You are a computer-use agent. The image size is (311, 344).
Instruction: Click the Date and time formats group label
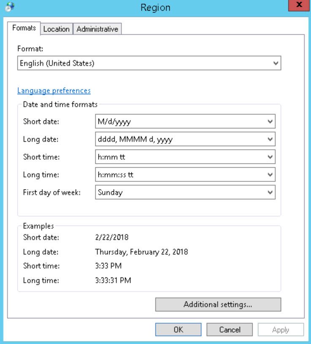(60, 104)
